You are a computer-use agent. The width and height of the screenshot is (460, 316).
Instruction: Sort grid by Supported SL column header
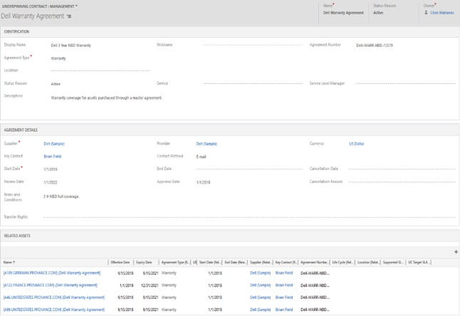pyautogui.click(x=393, y=263)
